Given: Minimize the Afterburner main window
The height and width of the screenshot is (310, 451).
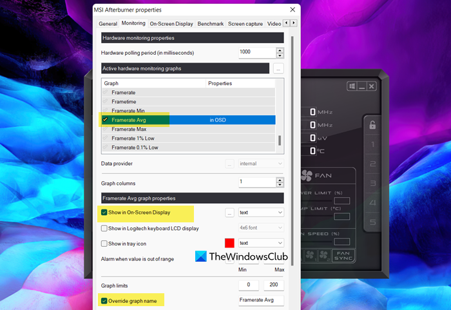Looking at the screenshot, I should pyautogui.click(x=362, y=86).
